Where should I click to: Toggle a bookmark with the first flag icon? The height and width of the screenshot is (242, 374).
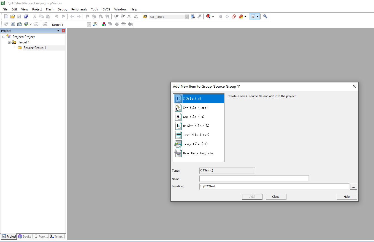coord(87,16)
